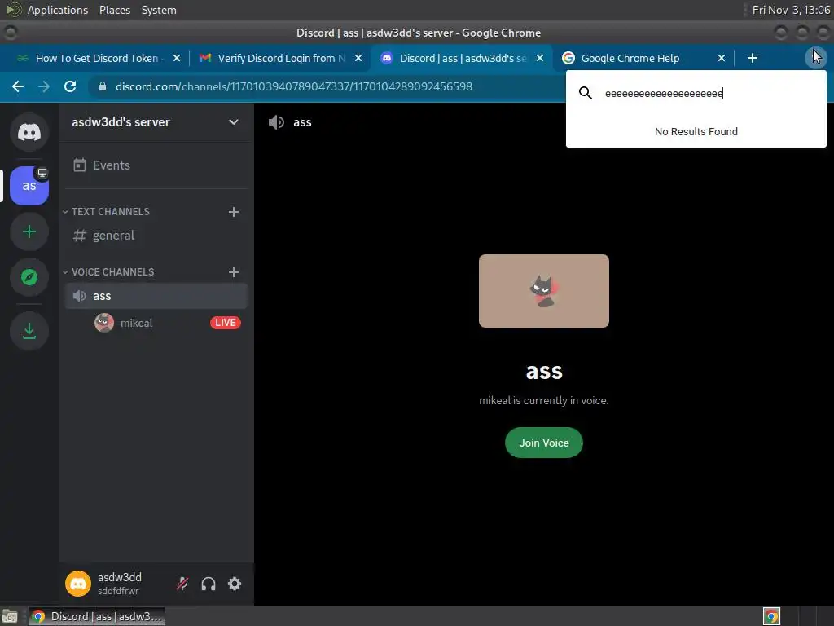Create new voice channel plus icon
This screenshot has width=834, height=626.
234,272
